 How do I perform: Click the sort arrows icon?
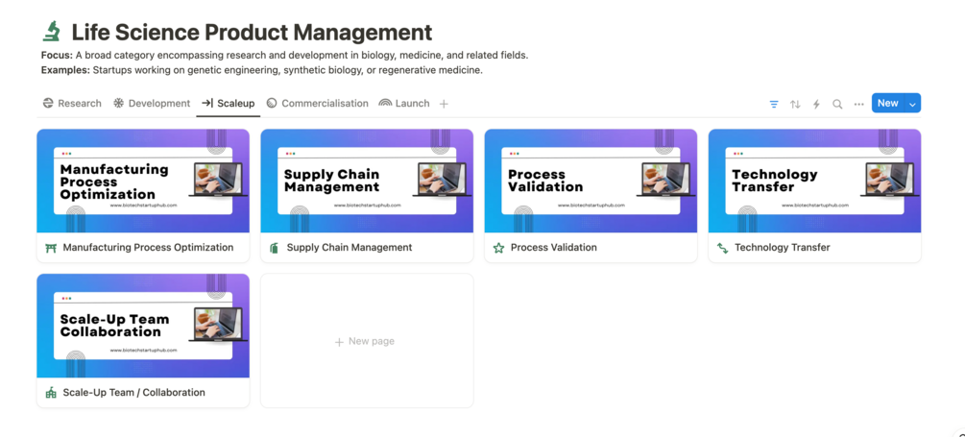coord(795,104)
